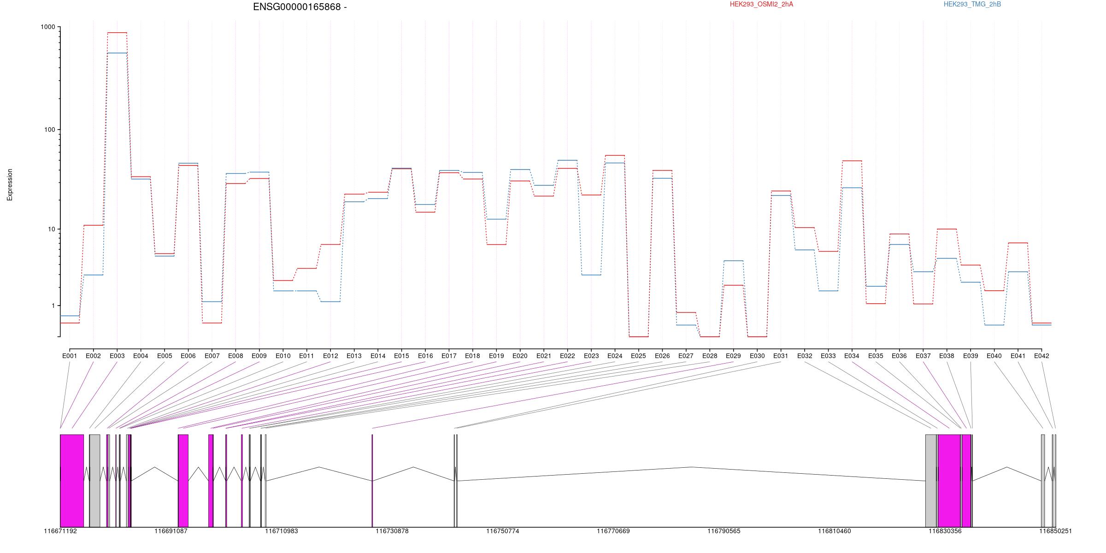Click exon label E037
The height and width of the screenshot is (553, 1106).
pyautogui.click(x=923, y=356)
